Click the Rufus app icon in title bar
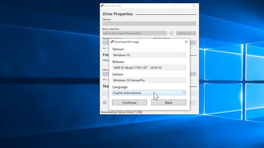Viewport: 264px width, 148px height. click(102, 6)
